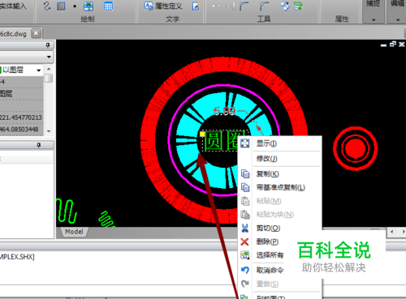Minimize the drawing document window

383,45
